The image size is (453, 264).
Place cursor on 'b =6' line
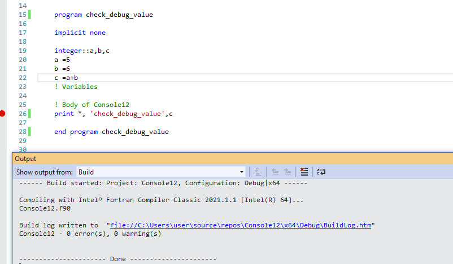[62, 69]
